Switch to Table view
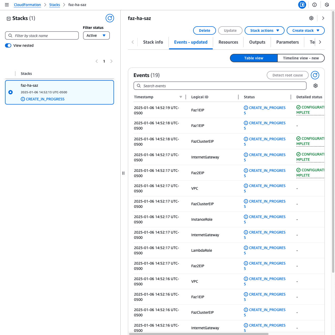Viewport: 335px width, 335px height. [x=254, y=58]
